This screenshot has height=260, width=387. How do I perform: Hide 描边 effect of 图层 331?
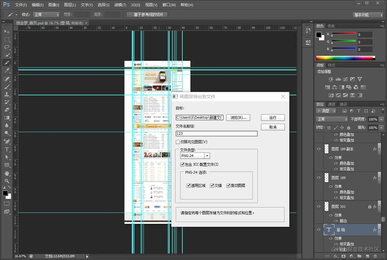[x=336, y=221]
